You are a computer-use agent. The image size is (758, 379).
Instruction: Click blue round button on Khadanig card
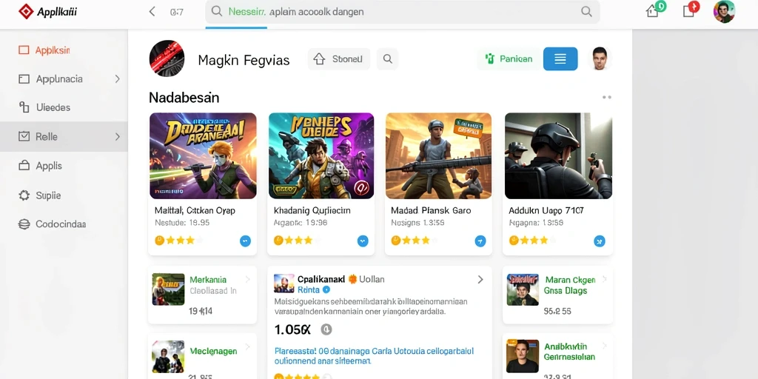[363, 241]
